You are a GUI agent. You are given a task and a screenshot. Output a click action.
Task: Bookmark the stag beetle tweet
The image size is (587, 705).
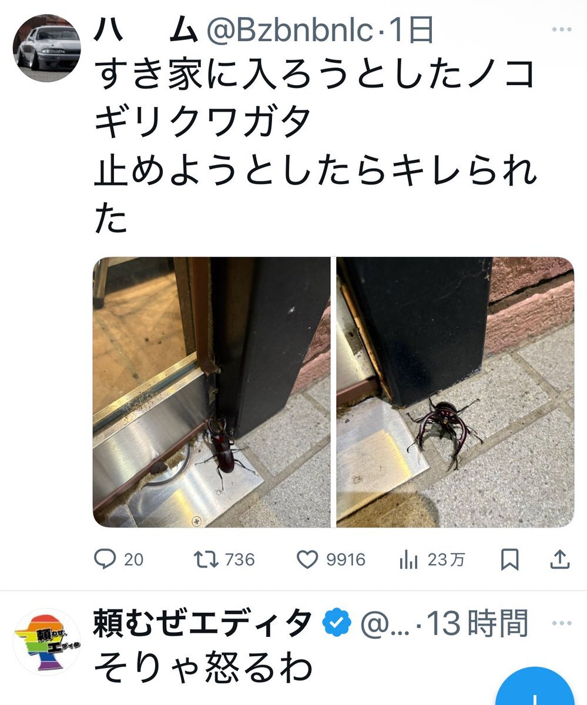pyautogui.click(x=509, y=559)
